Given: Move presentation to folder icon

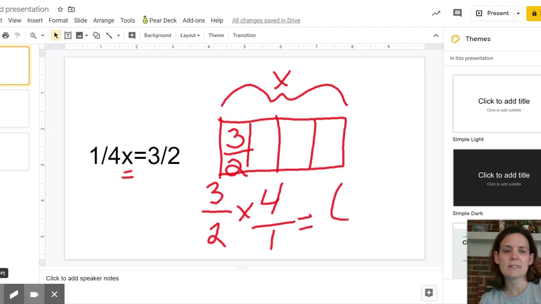Looking at the screenshot, I should click(71, 9).
